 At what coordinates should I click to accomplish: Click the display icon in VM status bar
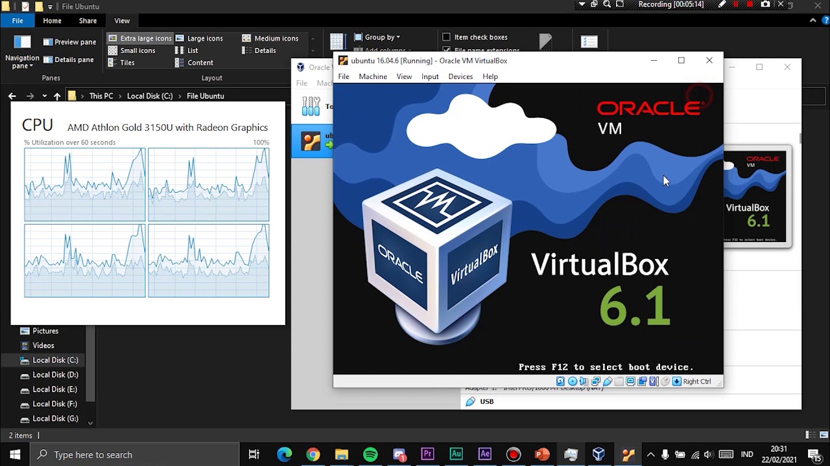click(631, 381)
